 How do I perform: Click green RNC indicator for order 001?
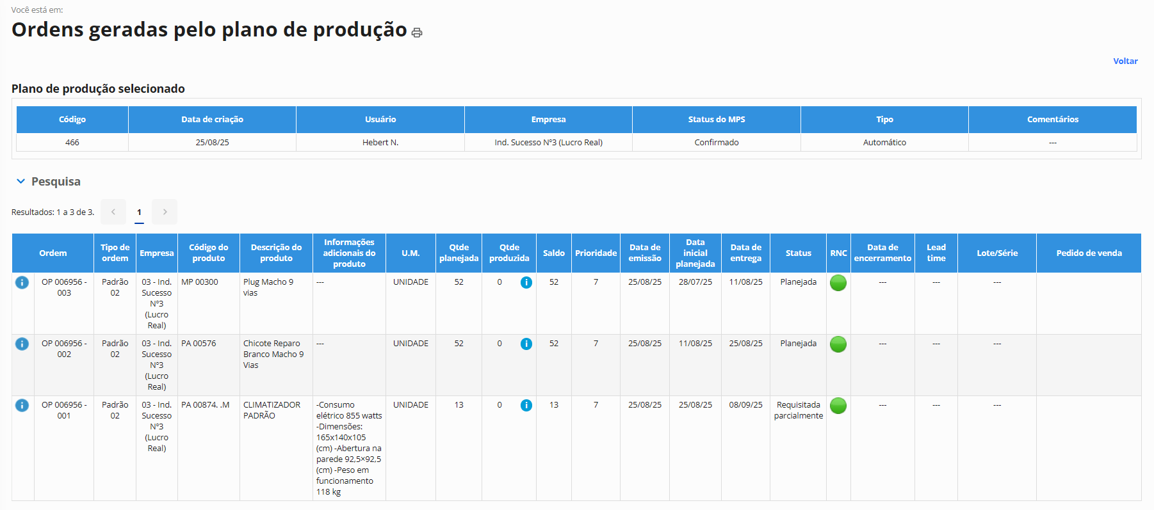(x=838, y=406)
